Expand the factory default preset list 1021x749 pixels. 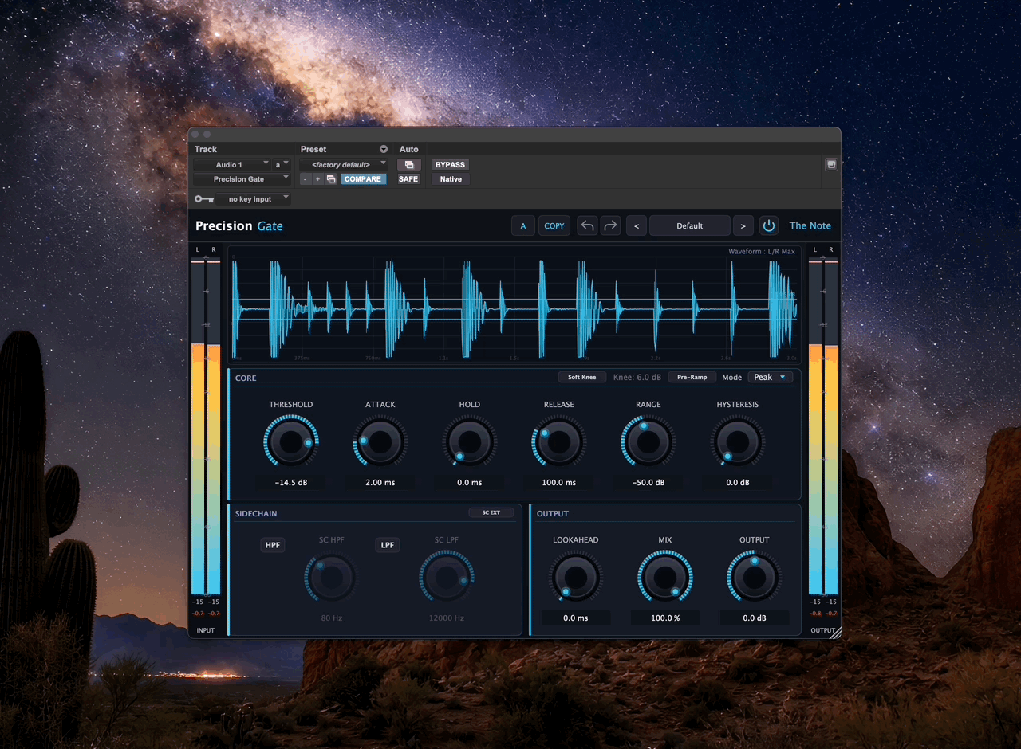click(x=344, y=164)
